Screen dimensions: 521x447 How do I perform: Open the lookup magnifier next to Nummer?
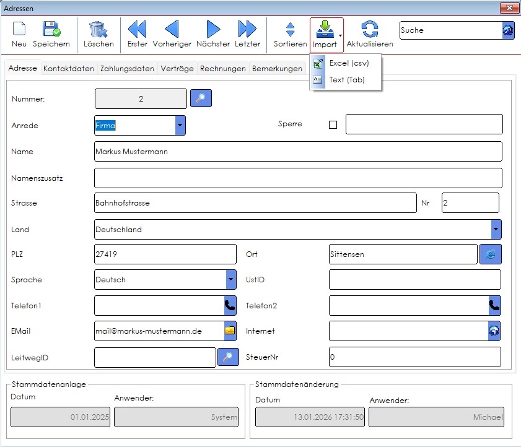point(201,98)
